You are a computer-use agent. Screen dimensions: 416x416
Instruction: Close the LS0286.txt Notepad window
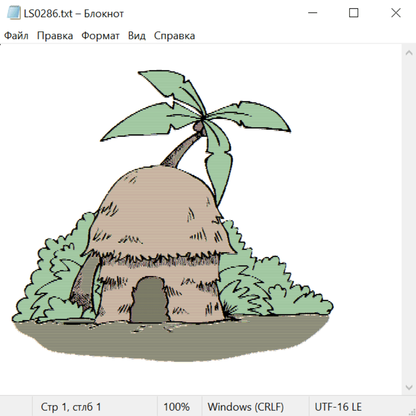[396, 13]
